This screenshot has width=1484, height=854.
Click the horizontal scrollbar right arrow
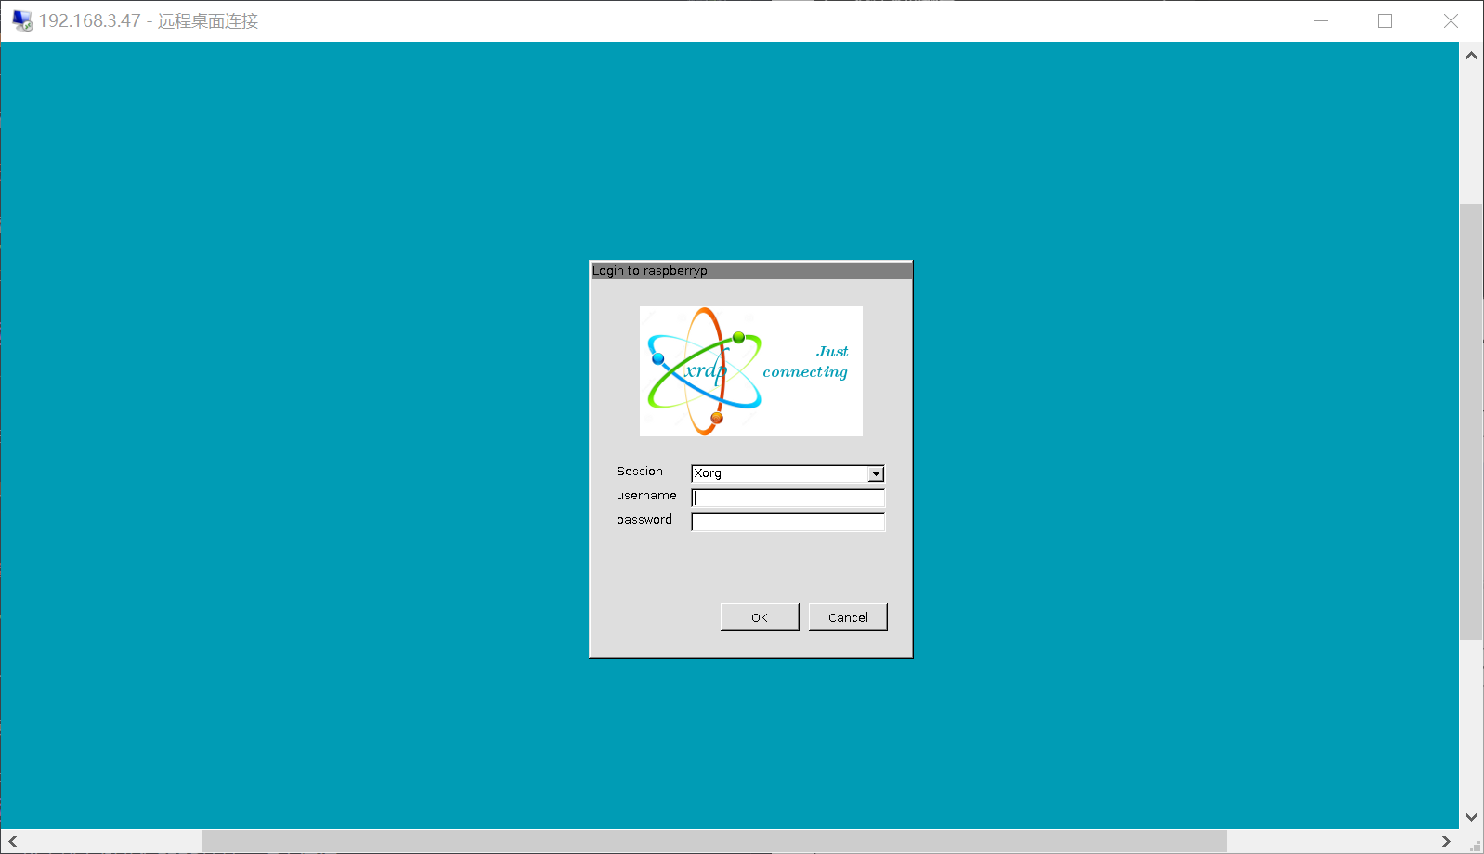pos(1446,841)
